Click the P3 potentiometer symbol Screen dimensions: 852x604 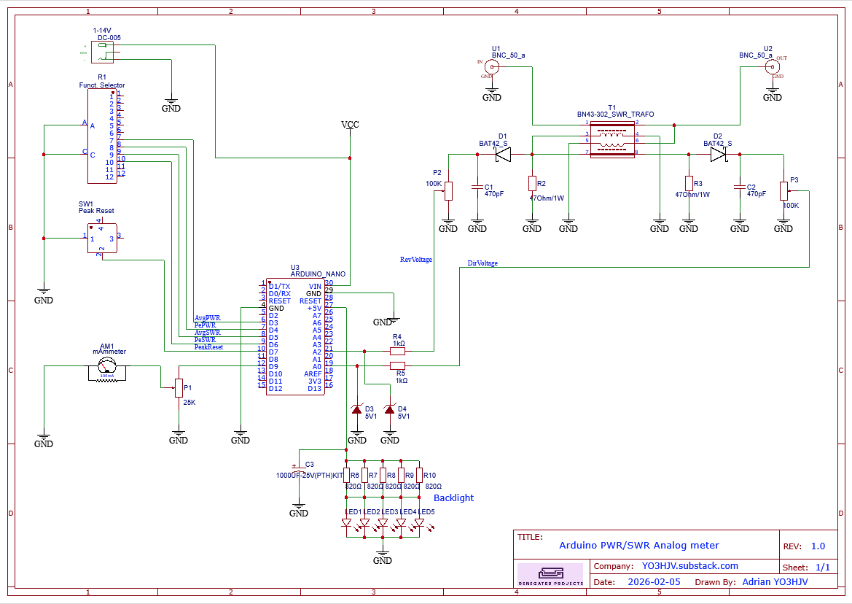coord(783,191)
